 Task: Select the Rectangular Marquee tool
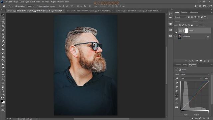tap(3, 19)
